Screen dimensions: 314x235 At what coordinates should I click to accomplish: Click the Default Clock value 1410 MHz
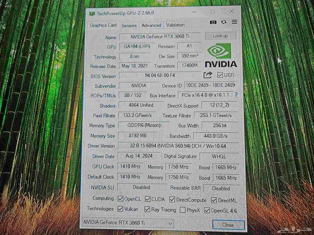(130, 177)
